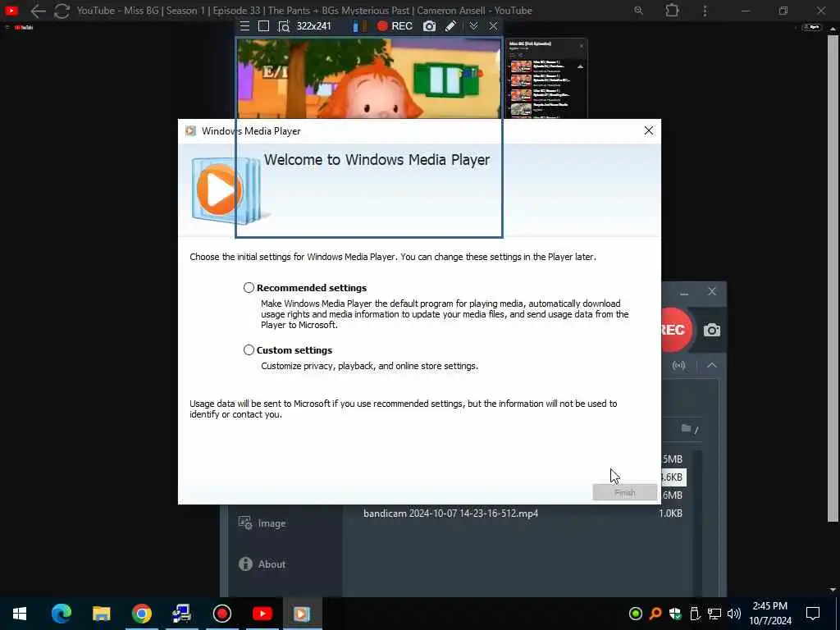The height and width of the screenshot is (630, 840).
Task: Select bandicam 2024-10-07 14-23-16-512.mp4 file
Action: click(450, 514)
